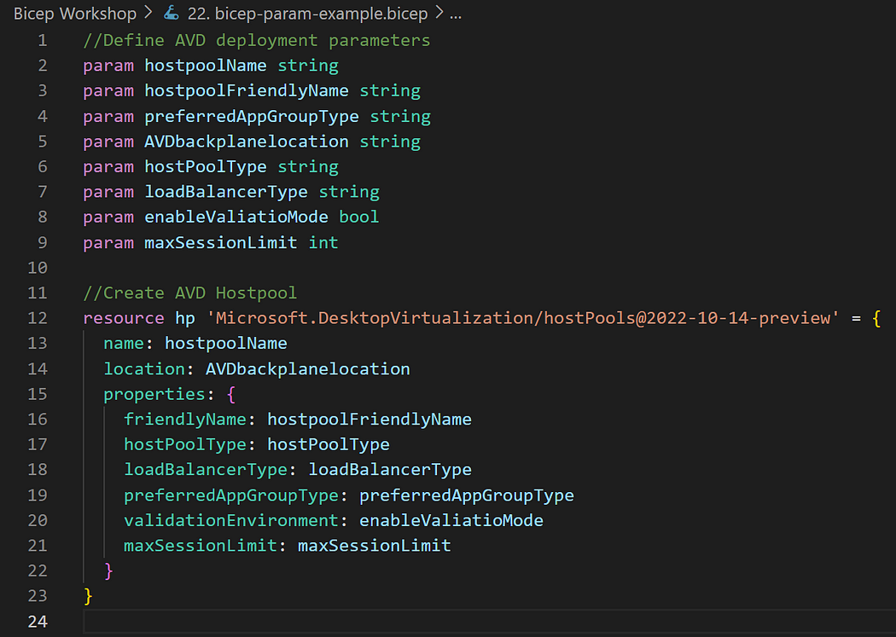Click the breadcrumb ellipsis symbol segment

pyautogui.click(x=456, y=14)
